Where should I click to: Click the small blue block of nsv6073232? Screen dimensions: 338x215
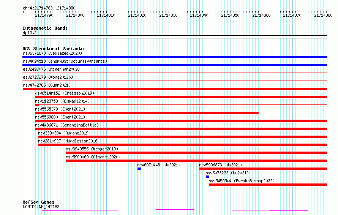click(208, 177)
